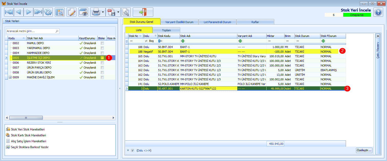Open the Toplam sub-tab

pos(166,30)
